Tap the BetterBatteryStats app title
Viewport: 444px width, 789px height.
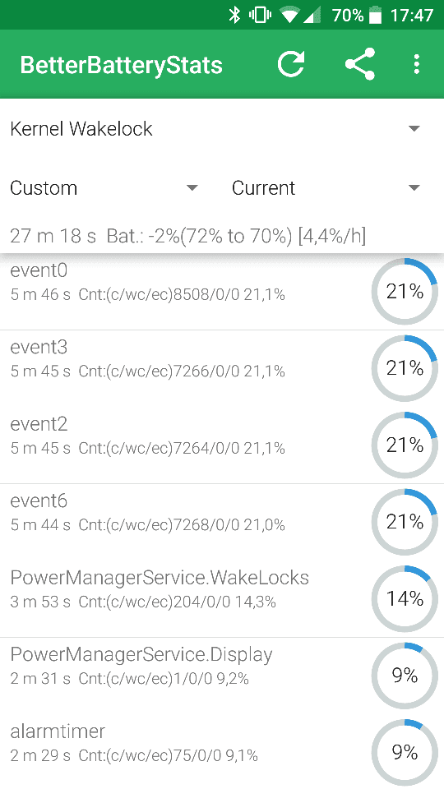(x=122, y=65)
